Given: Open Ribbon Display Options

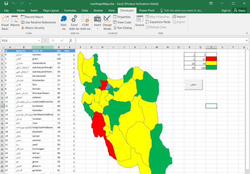Looking at the screenshot, I should [211, 3].
